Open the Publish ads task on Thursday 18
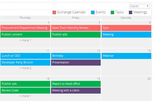 pyautogui.click(x=25, y=84)
